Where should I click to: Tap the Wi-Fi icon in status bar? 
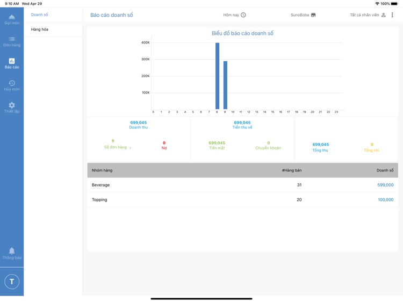tap(377, 4)
